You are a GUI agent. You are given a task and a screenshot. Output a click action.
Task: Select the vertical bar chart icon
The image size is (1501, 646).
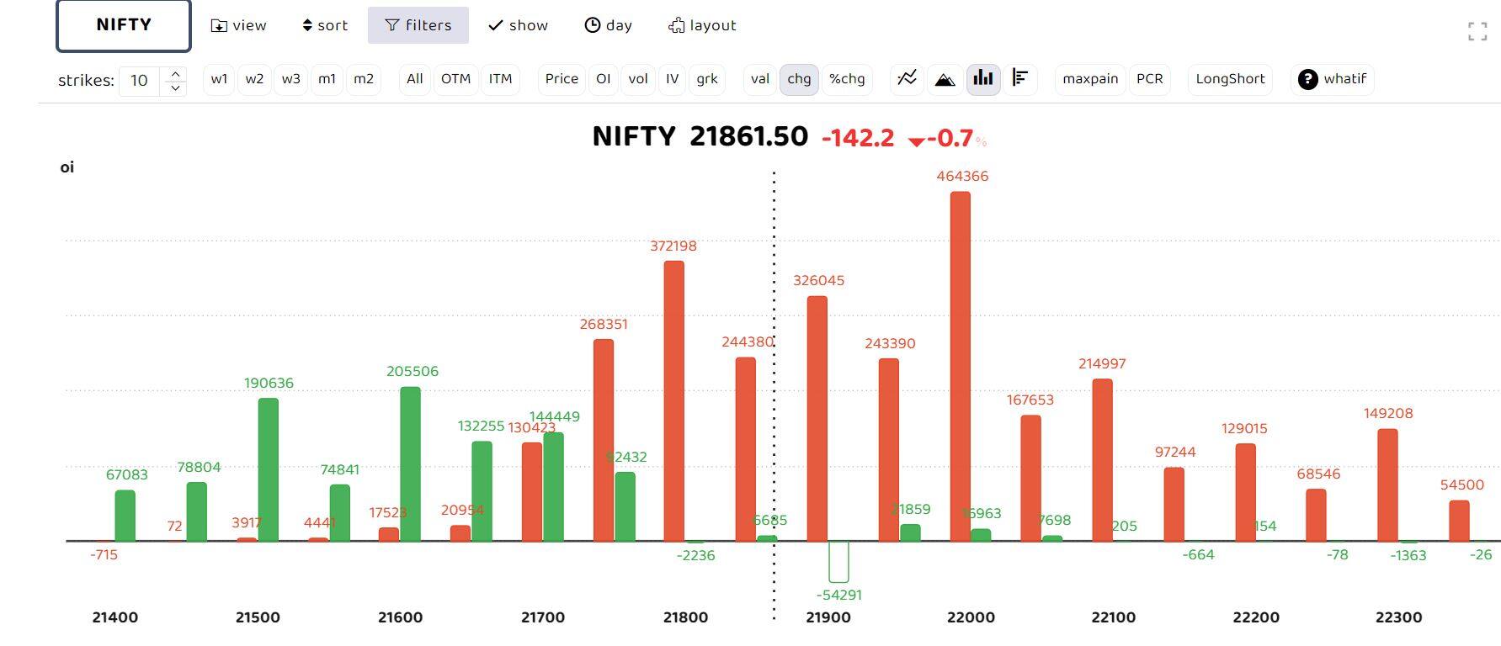[983, 79]
